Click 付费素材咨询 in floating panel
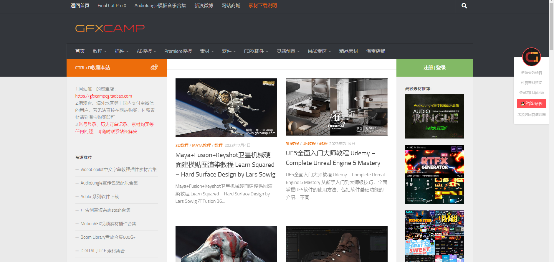Screen dimensions: 554x262 pos(532,83)
